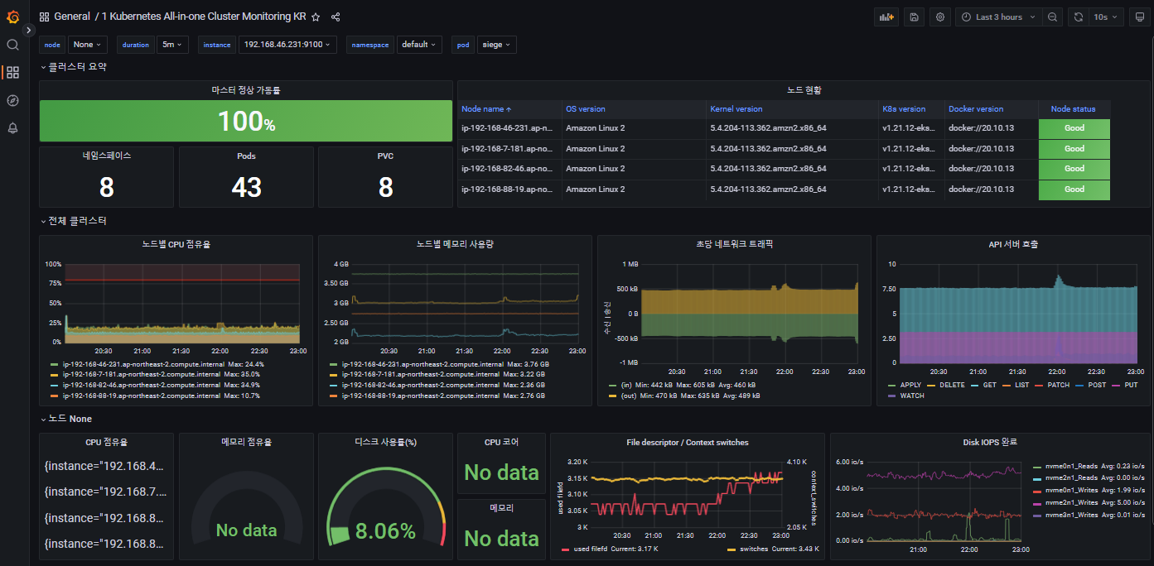Click the dashboard title Kubernetes All-in-one Cluster Monitoring KR
The height and width of the screenshot is (566, 1154).
coord(204,17)
